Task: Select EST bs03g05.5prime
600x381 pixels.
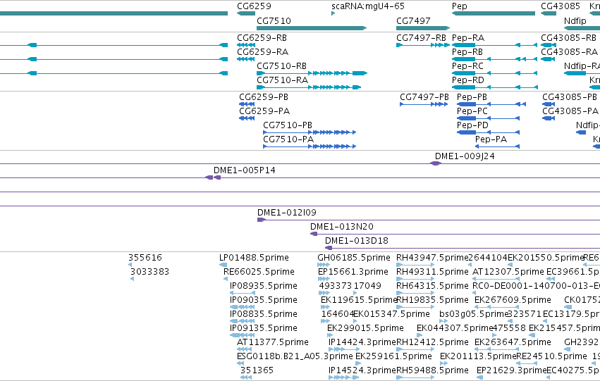Action: tap(473, 315)
